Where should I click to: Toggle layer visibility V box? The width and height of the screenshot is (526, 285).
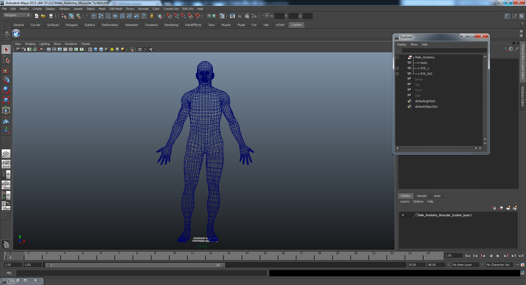pos(403,215)
